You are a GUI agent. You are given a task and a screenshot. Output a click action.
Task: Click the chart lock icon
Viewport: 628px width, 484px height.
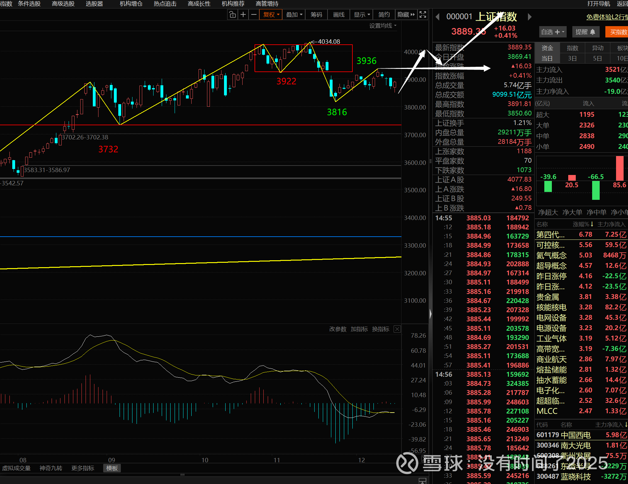(233, 15)
